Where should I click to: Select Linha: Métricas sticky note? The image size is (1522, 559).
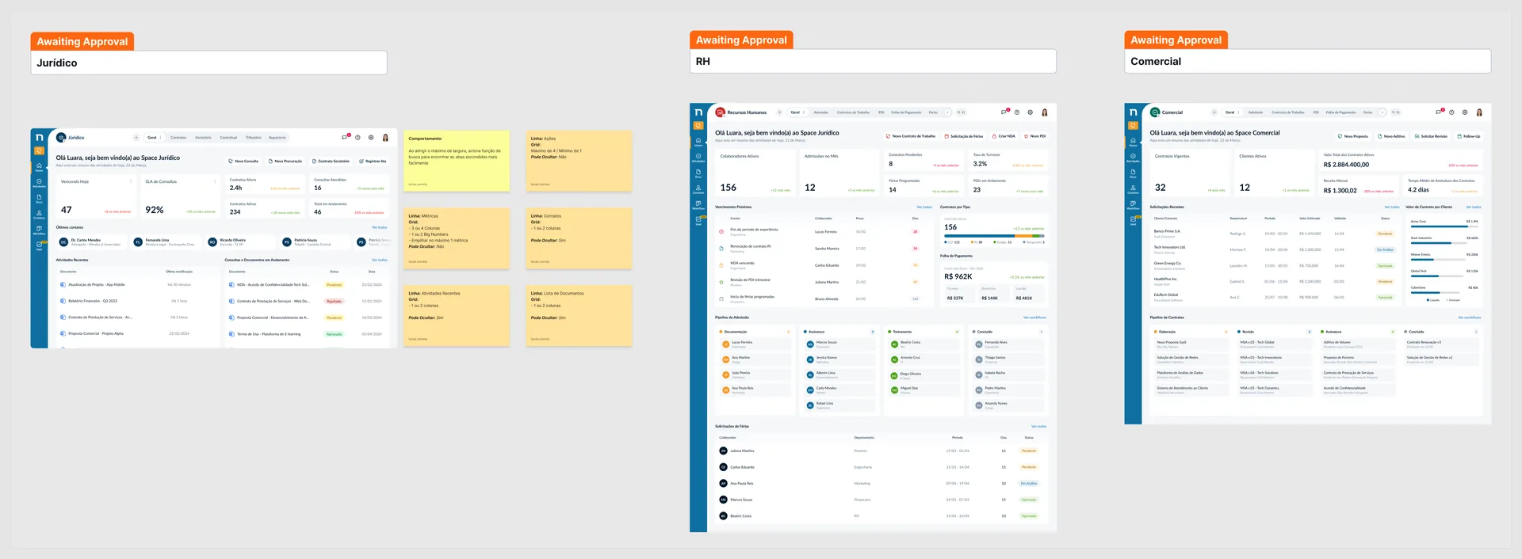coord(457,238)
